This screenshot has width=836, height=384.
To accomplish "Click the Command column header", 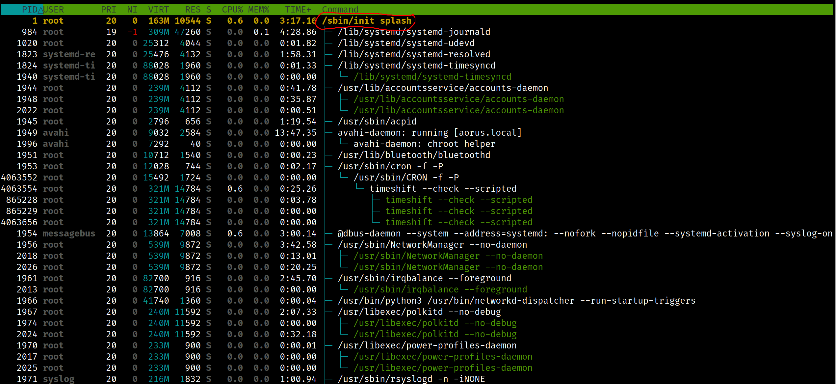I will click(340, 9).
